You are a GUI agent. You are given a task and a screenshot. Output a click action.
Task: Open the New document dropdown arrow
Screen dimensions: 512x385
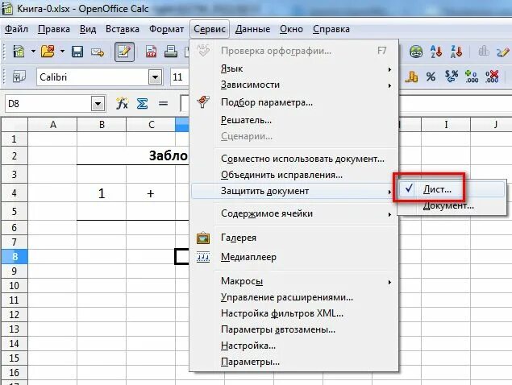pos(33,52)
